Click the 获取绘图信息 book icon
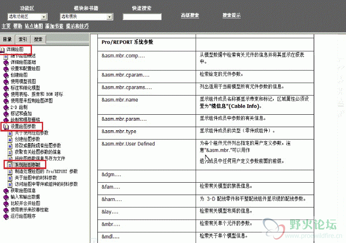The height and width of the screenshot is (243, 346). pos(6,191)
